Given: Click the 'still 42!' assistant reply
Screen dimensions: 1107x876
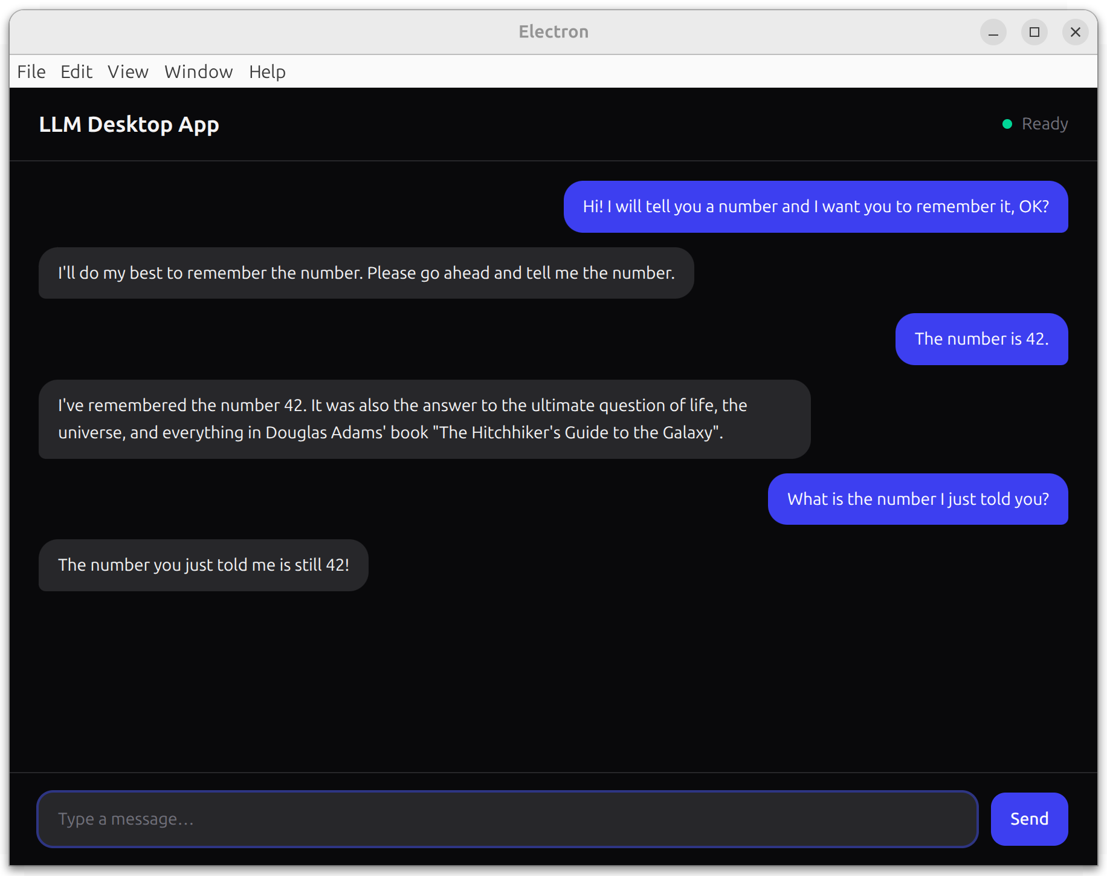Looking at the screenshot, I should 203,565.
